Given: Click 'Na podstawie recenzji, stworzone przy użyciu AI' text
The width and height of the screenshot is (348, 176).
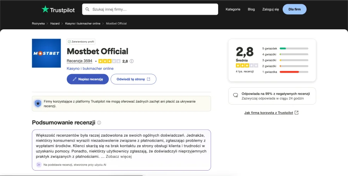Looking at the screenshot, I should [x=75, y=165].
